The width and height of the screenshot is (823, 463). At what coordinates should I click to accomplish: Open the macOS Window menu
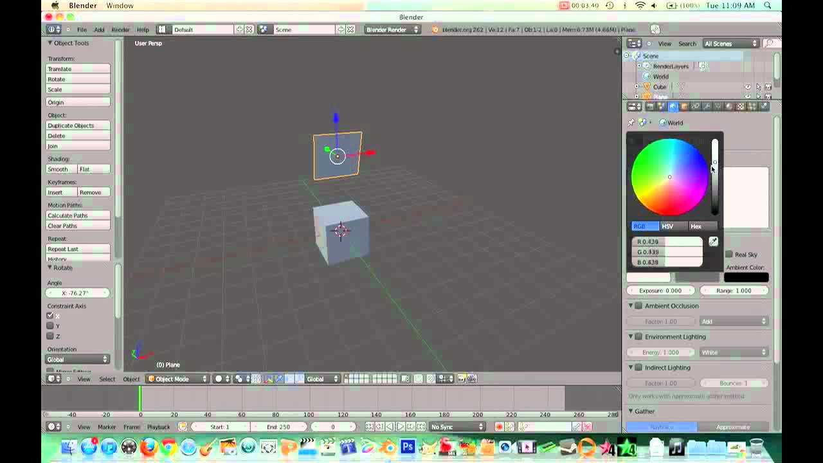point(120,5)
